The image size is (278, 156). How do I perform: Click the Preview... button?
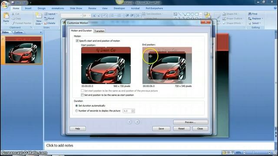[x=190, y=122]
